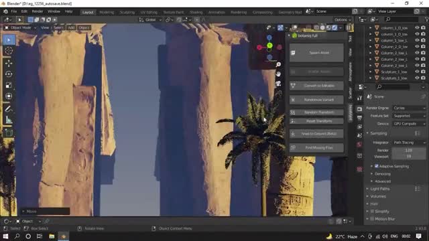Select the Annotate tool
The image size is (429, 241).
click(x=9, y=109)
